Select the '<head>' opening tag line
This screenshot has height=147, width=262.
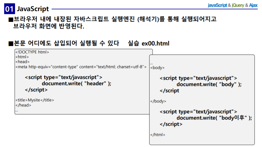(22, 62)
